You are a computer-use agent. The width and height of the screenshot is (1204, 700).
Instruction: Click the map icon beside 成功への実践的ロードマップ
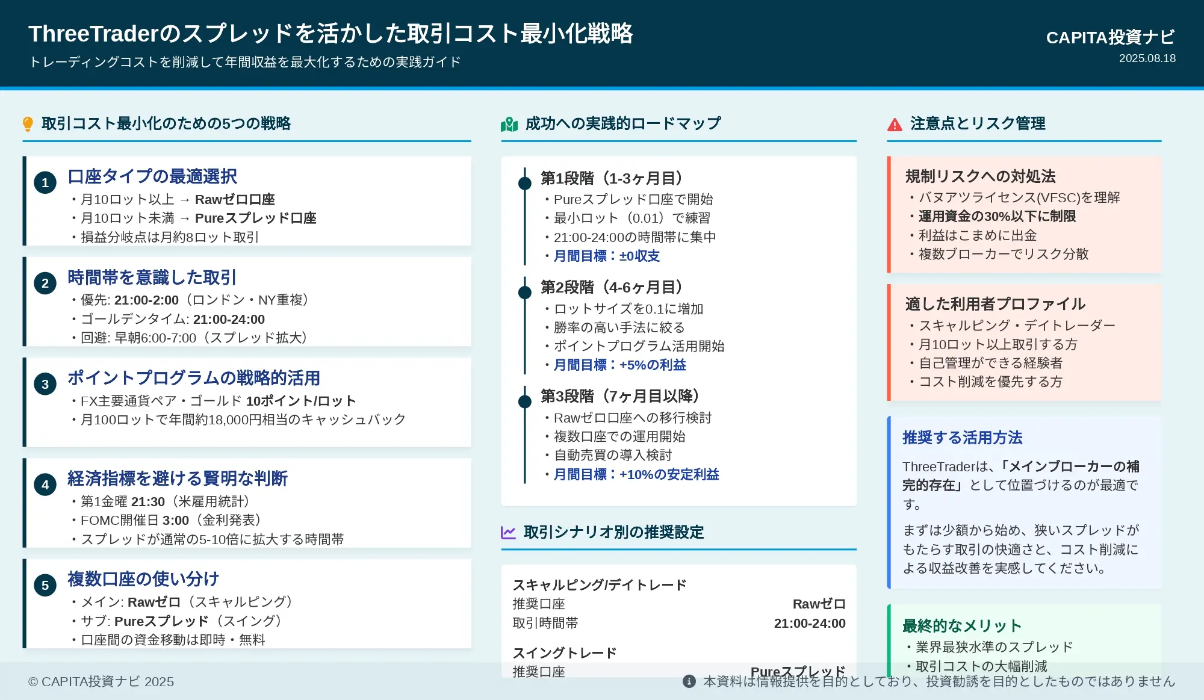pos(509,124)
